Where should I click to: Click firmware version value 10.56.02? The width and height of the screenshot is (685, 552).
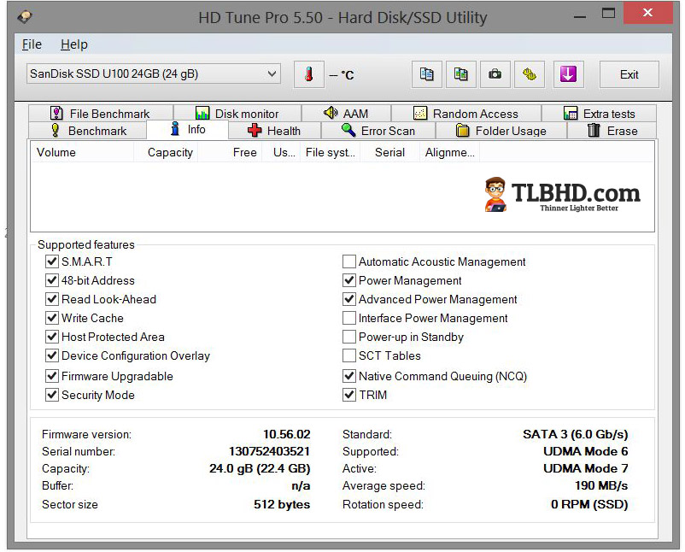coord(287,434)
